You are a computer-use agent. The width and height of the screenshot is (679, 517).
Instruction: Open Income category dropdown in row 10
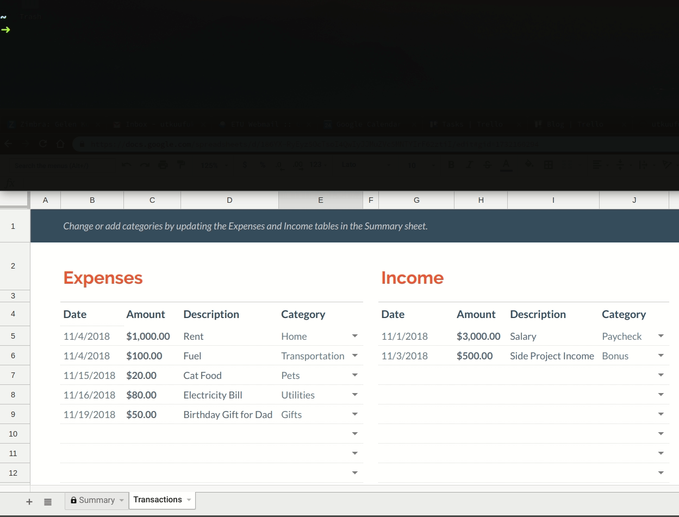click(x=661, y=434)
